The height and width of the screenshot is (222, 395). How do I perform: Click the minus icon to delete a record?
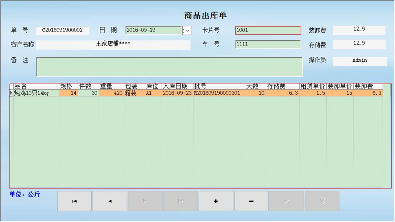251,201
